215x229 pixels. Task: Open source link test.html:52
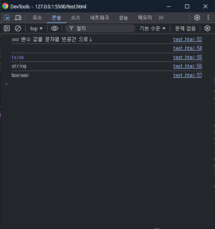point(187,39)
